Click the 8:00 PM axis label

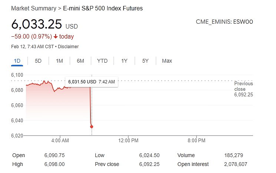coord(197,140)
